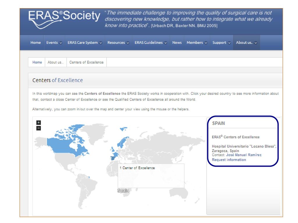Go to the News page
This screenshot has width=298, height=223.
[177, 43]
